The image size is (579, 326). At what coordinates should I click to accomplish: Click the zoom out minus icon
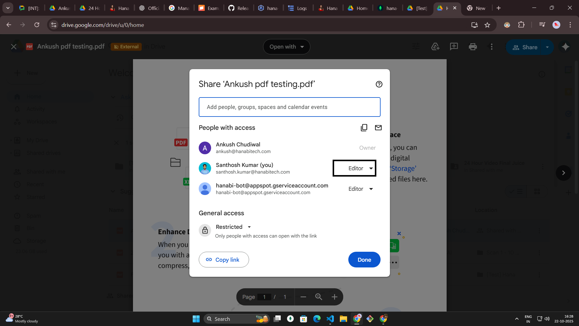303,297
